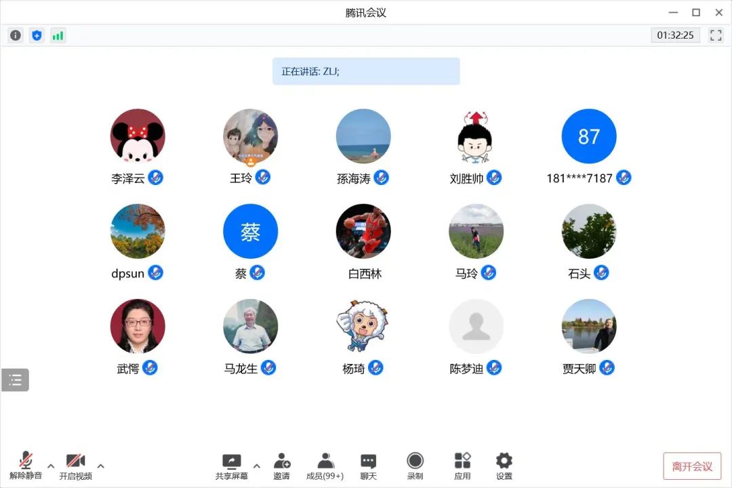Image resolution: width=732 pixels, height=488 pixels.
Task: Select 贾天卿's lakeside avatar
Action: tap(589, 326)
